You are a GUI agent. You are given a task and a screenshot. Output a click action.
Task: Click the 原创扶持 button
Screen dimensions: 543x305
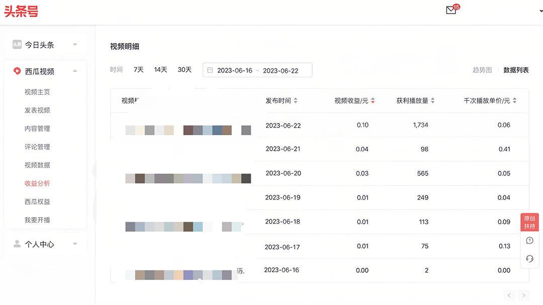(529, 221)
